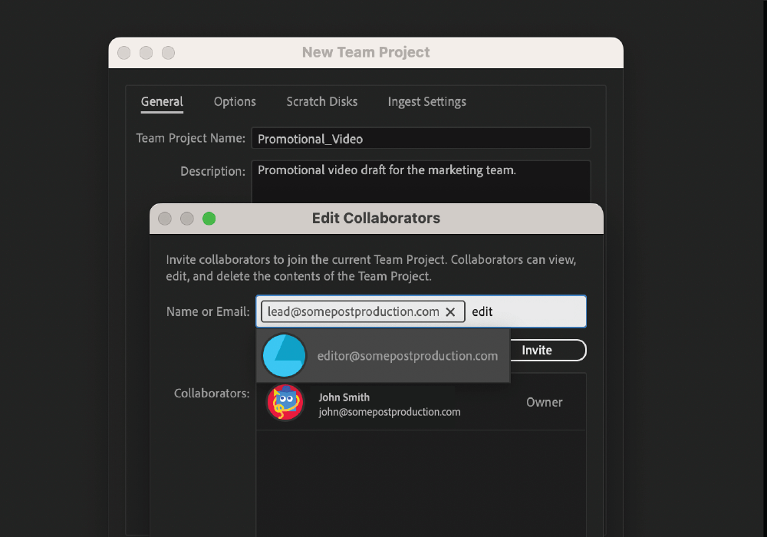Click the Owner role label
The width and height of the screenshot is (767, 537).
(545, 402)
